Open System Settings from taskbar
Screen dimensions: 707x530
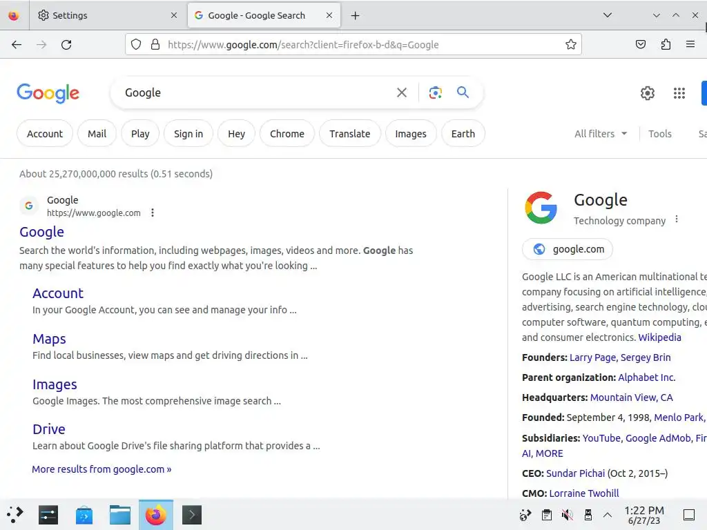pos(48,515)
